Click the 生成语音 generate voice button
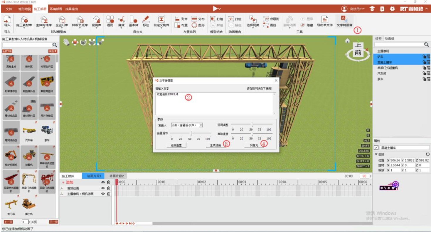This screenshot has height=232, width=431. (215, 145)
